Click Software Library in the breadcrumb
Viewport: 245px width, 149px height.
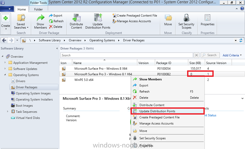(x=50, y=40)
